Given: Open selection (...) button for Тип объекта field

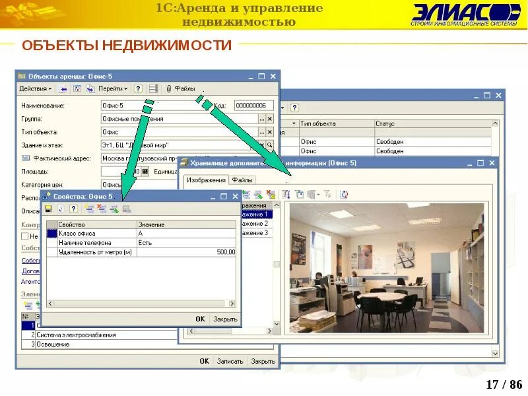Looking at the screenshot, I should tap(262, 132).
